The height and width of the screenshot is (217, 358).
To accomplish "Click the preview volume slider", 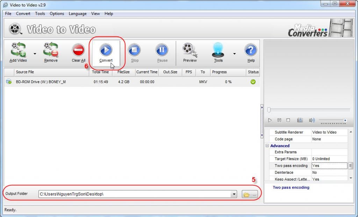I will (333, 121).
